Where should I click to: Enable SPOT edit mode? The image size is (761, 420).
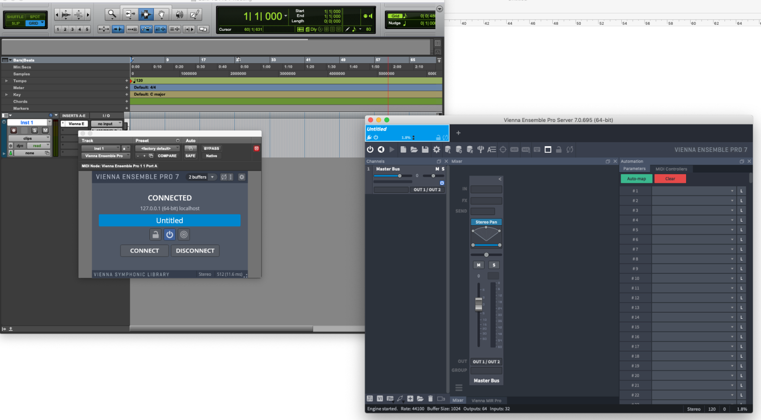35,17
